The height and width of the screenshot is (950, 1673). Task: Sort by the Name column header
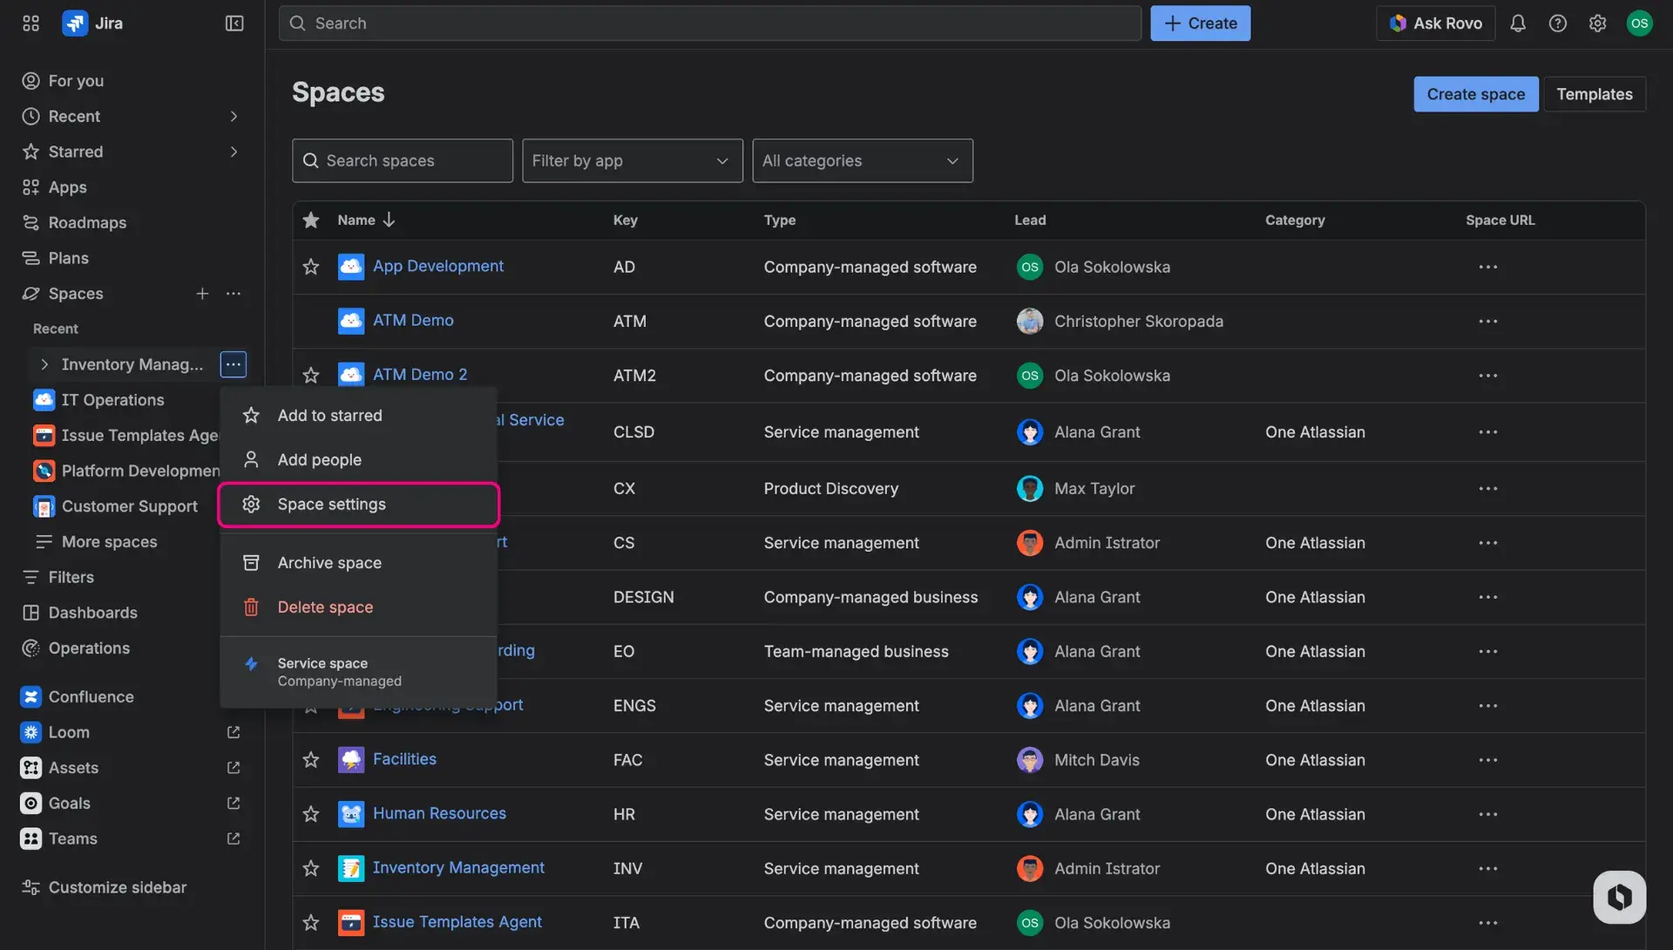pyautogui.click(x=357, y=221)
